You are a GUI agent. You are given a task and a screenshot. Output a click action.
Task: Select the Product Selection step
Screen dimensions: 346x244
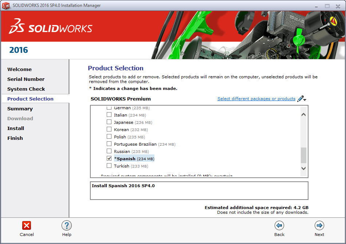click(x=30, y=99)
